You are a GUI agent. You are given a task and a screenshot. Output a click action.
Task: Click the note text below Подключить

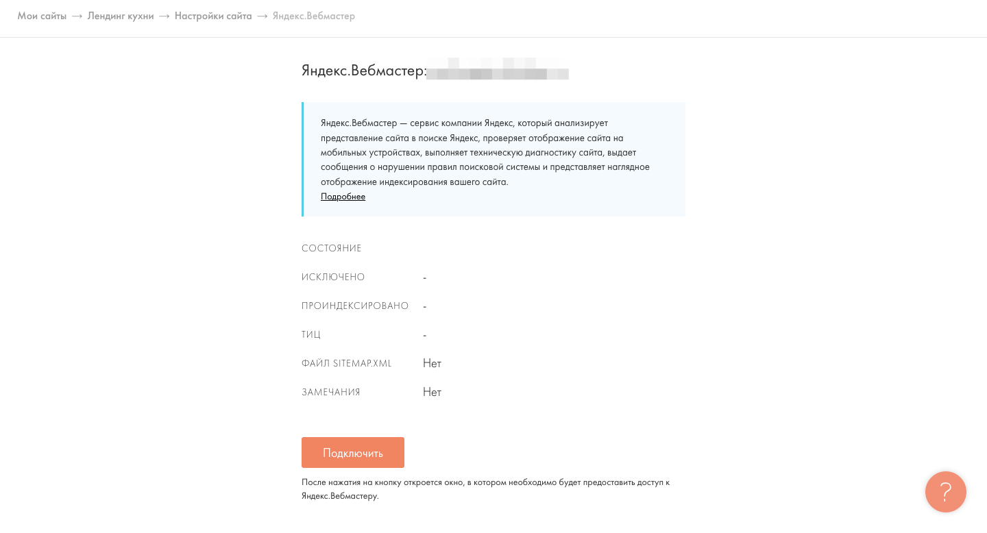[x=485, y=488]
